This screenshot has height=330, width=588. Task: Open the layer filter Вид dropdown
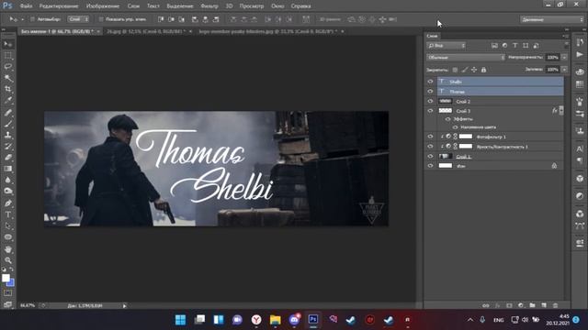tap(446, 45)
